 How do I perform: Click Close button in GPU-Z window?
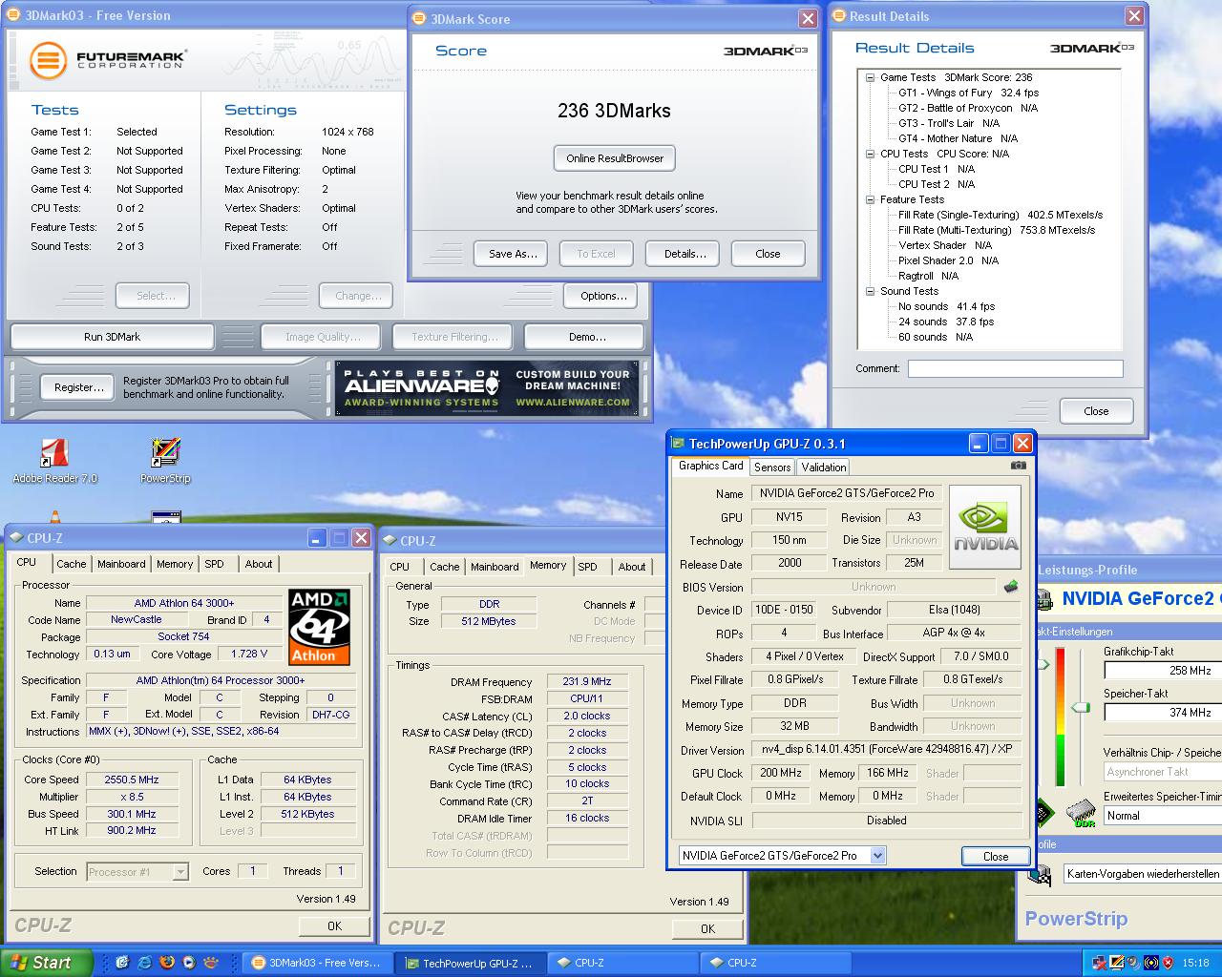coord(995,856)
